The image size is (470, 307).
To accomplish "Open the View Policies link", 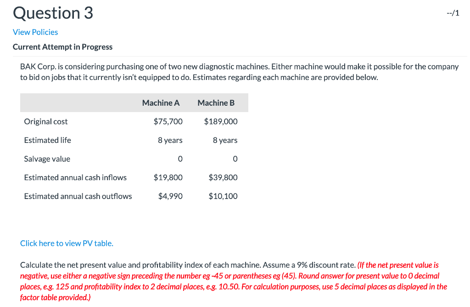I will point(35,32).
